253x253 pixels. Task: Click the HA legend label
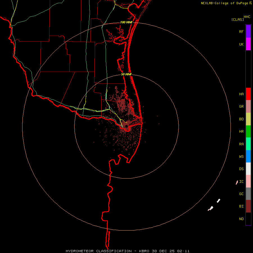[x=241, y=94]
